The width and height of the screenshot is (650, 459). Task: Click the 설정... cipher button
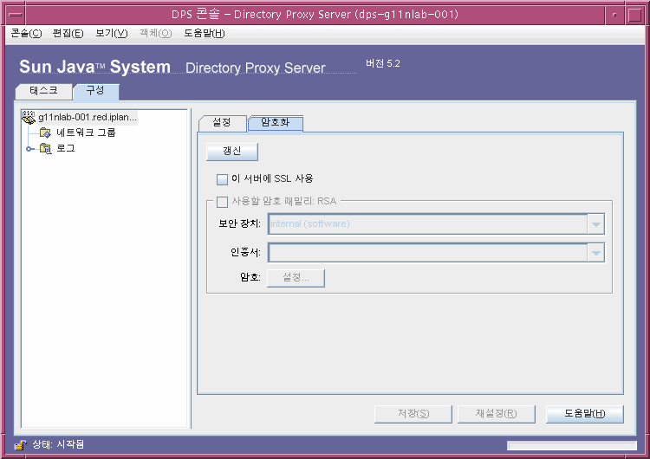tap(296, 277)
